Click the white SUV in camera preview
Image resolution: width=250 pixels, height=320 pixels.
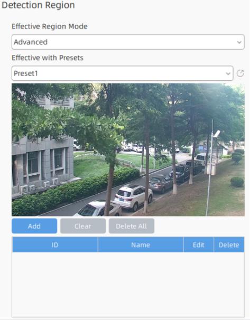[x=133, y=197]
